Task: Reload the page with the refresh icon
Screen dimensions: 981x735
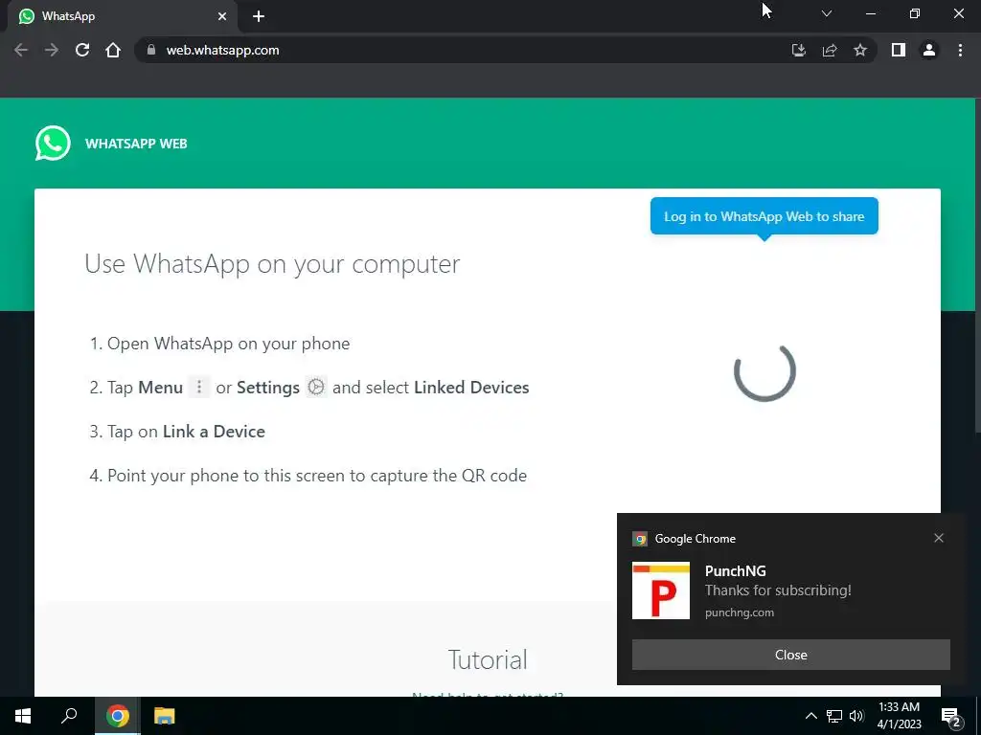Action: (82, 50)
